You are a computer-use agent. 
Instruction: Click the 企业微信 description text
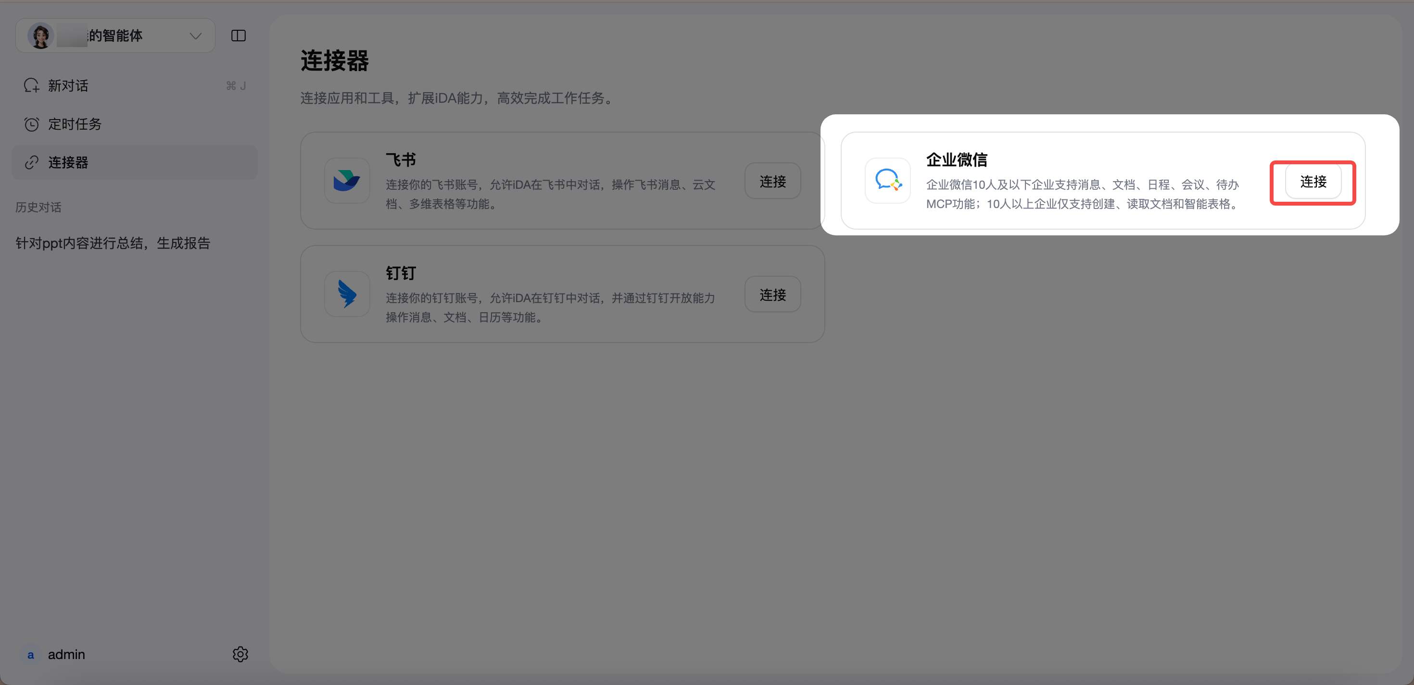click(1083, 194)
